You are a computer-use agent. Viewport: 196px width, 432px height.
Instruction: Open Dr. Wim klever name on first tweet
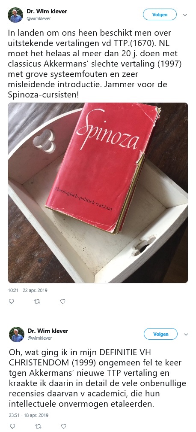pos(47,12)
